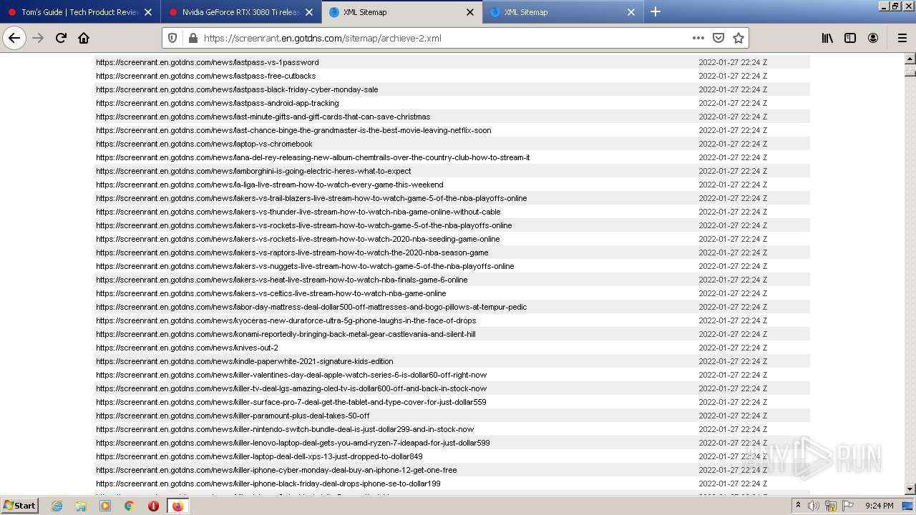Select the active XML Sitemap tab
The height and width of the screenshot is (515, 916).
click(401, 12)
